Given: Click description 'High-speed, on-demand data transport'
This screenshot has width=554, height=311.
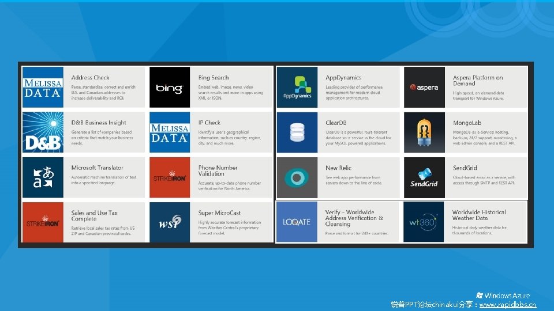Looking at the screenshot, I should pos(478,96).
